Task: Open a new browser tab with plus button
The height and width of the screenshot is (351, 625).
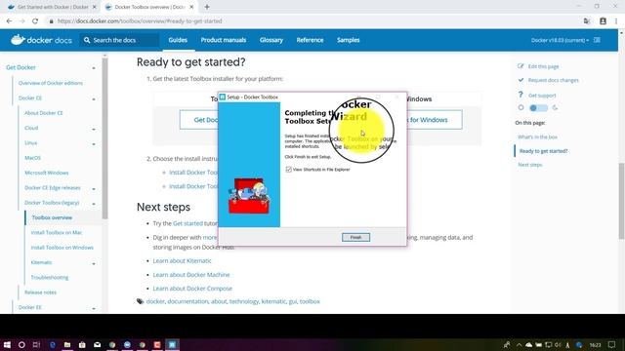Action: [x=207, y=7]
